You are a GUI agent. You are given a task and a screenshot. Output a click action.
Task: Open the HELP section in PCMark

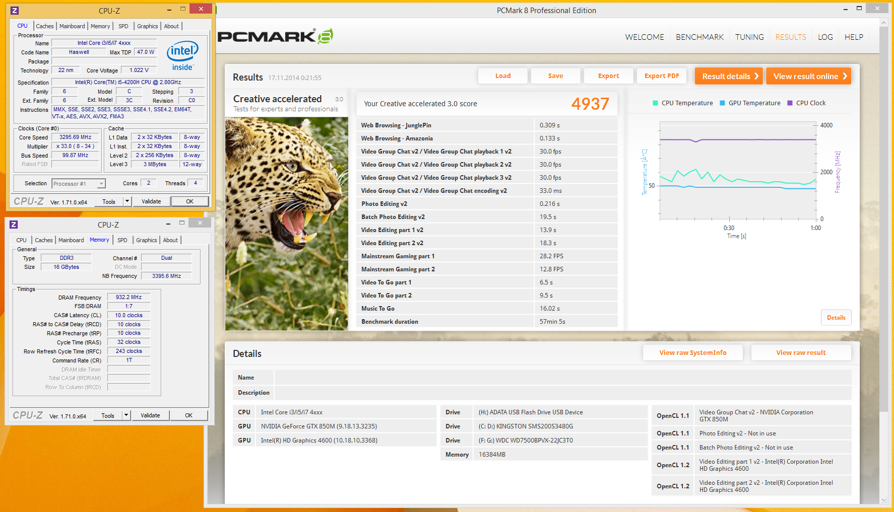(x=854, y=37)
